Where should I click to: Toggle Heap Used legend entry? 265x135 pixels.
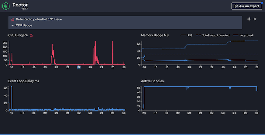pyautogui.click(x=243, y=35)
